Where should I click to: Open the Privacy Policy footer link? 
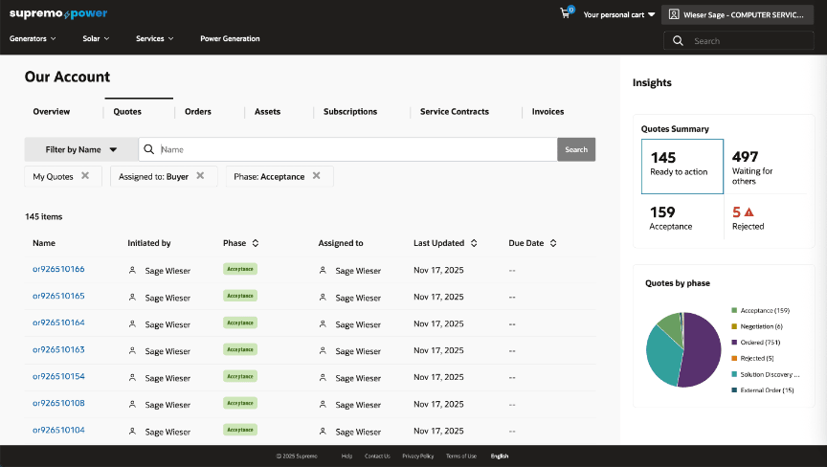tap(417, 456)
